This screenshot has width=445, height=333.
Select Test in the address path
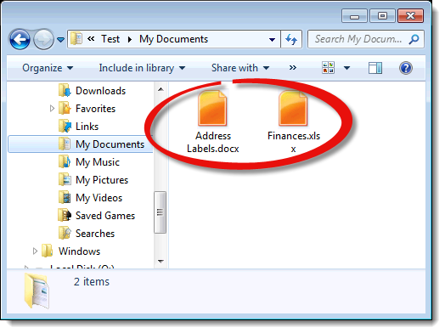[x=110, y=39]
